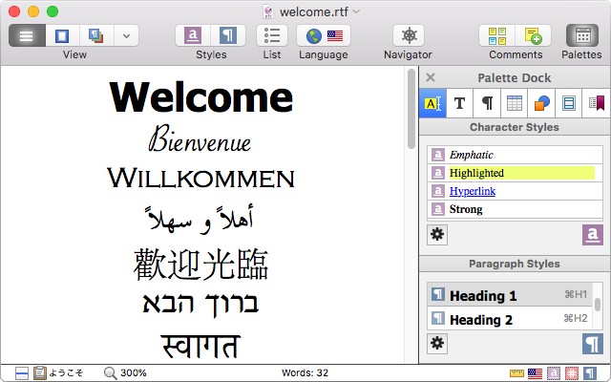This screenshot has width=611, height=382.
Task: Click the document vertical scrollbar
Action: click(411, 109)
